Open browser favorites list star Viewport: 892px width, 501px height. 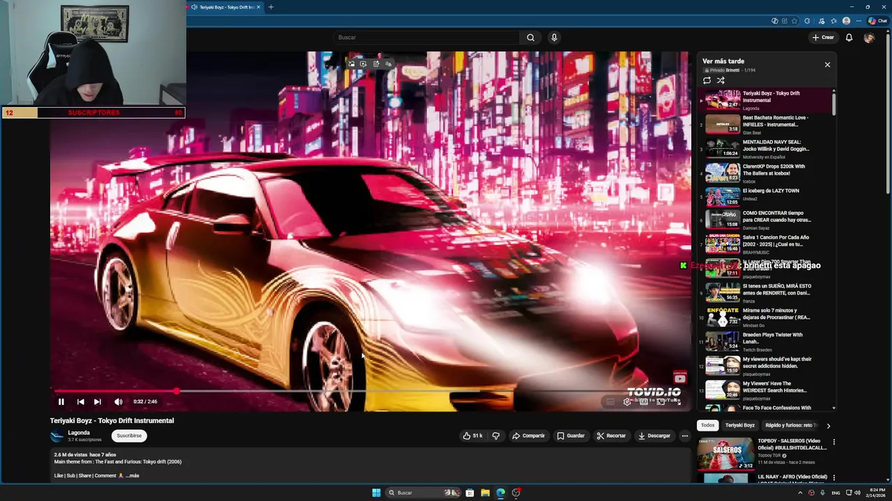(x=833, y=21)
